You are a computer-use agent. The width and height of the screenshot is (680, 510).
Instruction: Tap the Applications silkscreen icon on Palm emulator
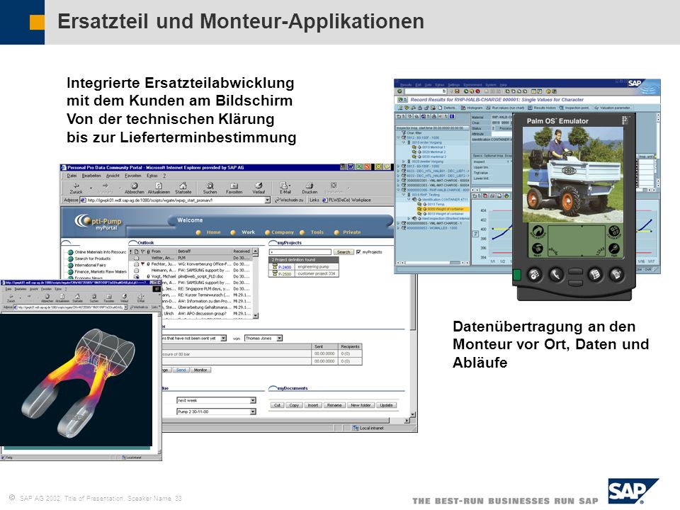coord(538,232)
